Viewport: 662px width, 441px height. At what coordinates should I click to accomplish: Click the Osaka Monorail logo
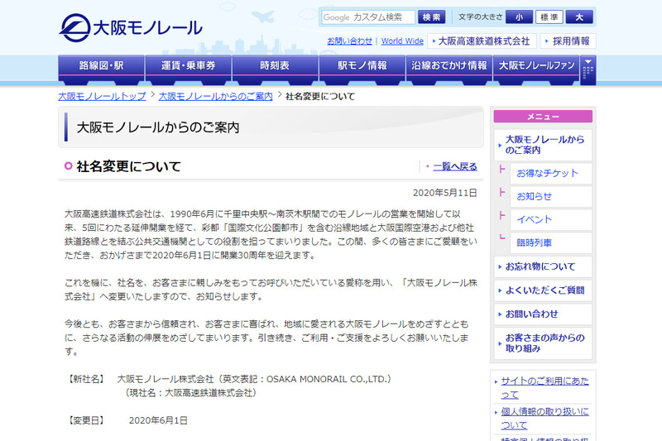click(131, 28)
